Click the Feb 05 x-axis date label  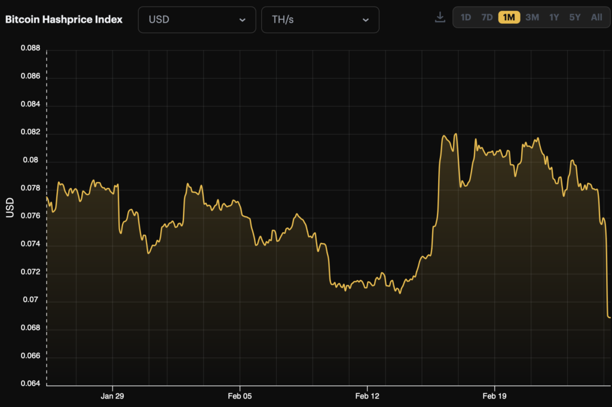(x=240, y=396)
